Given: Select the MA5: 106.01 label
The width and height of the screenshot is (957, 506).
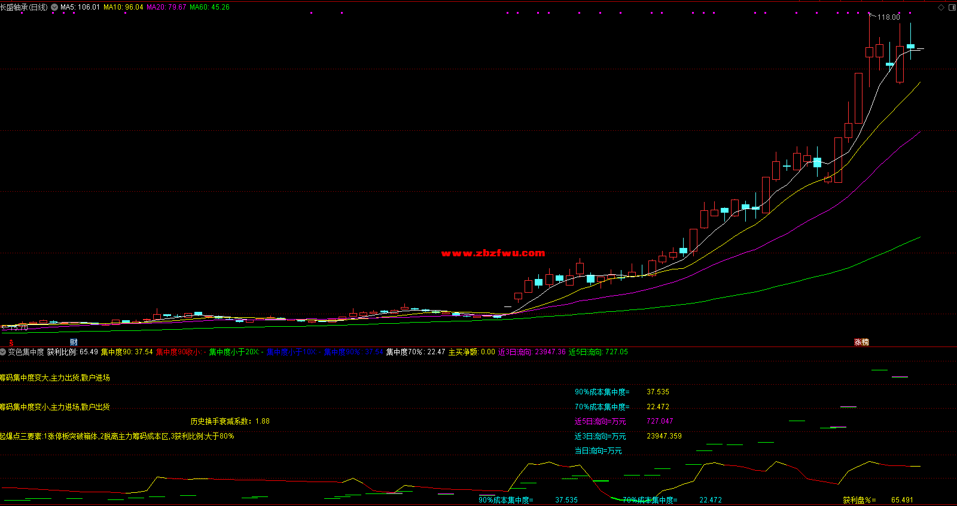Looking at the screenshot, I should pos(80,7).
